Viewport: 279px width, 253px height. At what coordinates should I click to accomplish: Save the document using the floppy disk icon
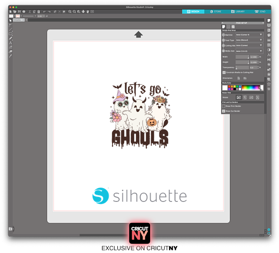[19, 12]
